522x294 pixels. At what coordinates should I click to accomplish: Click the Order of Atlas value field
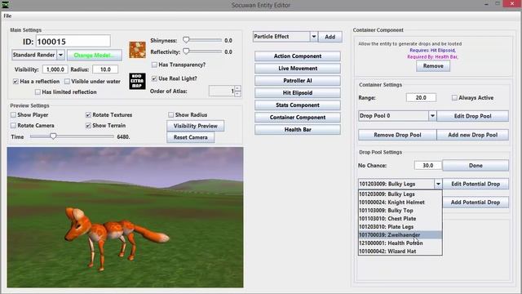(222, 91)
